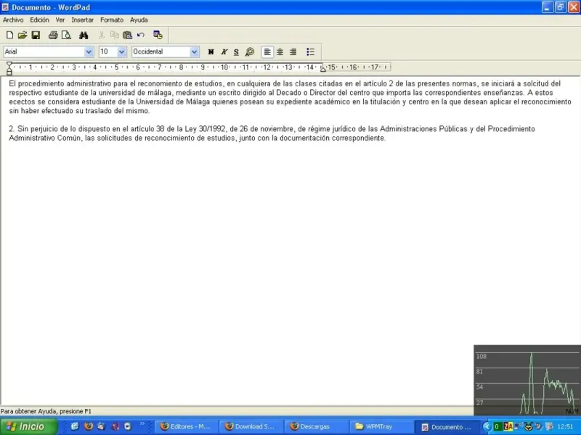Click 'Administrativo Común' in second paragraph
Screen dimensions: 581x435
coord(44,138)
